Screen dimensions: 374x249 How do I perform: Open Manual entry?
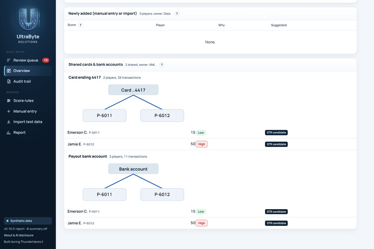28,111
